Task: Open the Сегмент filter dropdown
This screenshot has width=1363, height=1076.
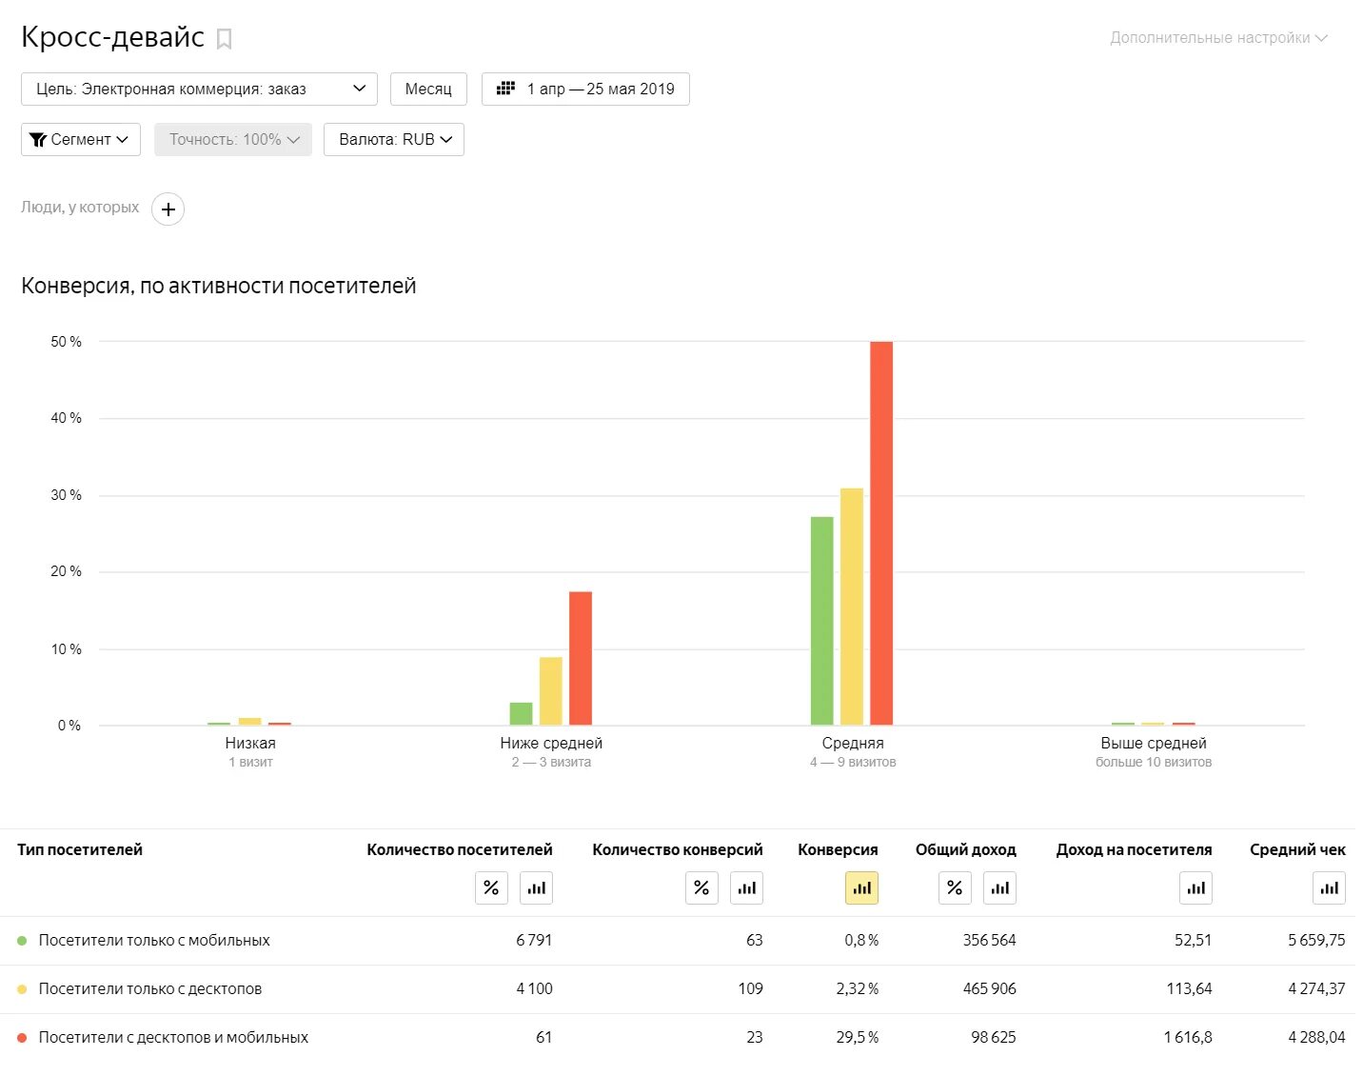Action: click(x=81, y=139)
